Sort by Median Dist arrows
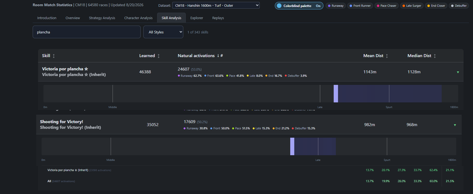Viewport: 473px width, 194px height. point(435,56)
